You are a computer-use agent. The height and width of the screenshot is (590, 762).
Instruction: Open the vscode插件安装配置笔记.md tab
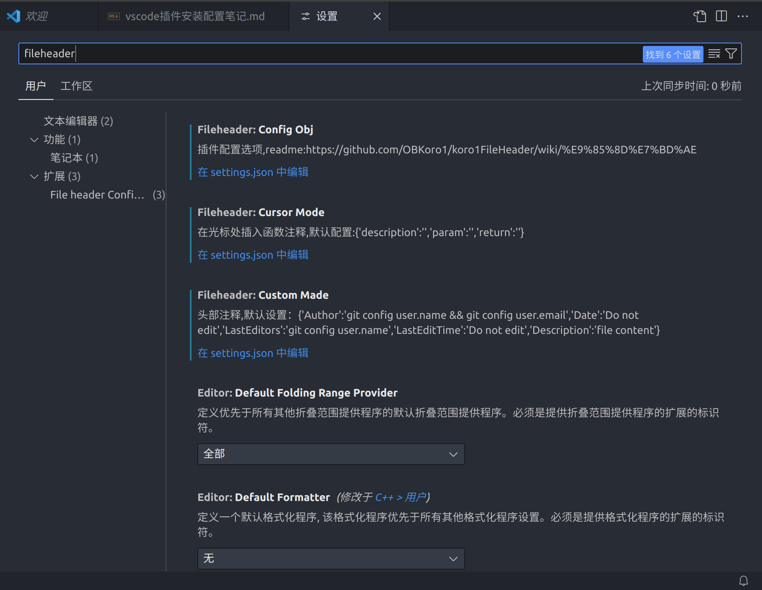point(194,16)
